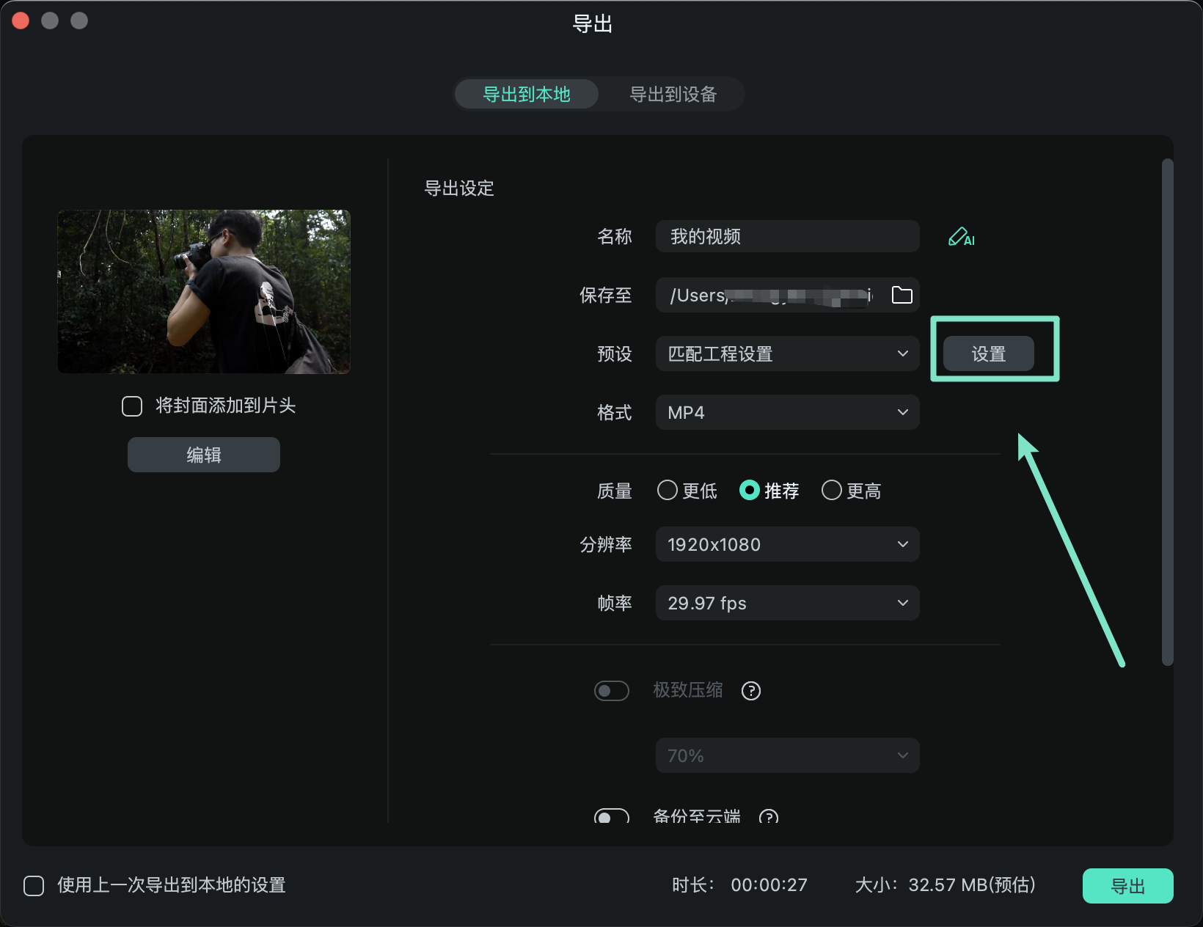Check 使用上一次导出到本地的设置 option
Screen dimensions: 1203x927
(x=34, y=885)
